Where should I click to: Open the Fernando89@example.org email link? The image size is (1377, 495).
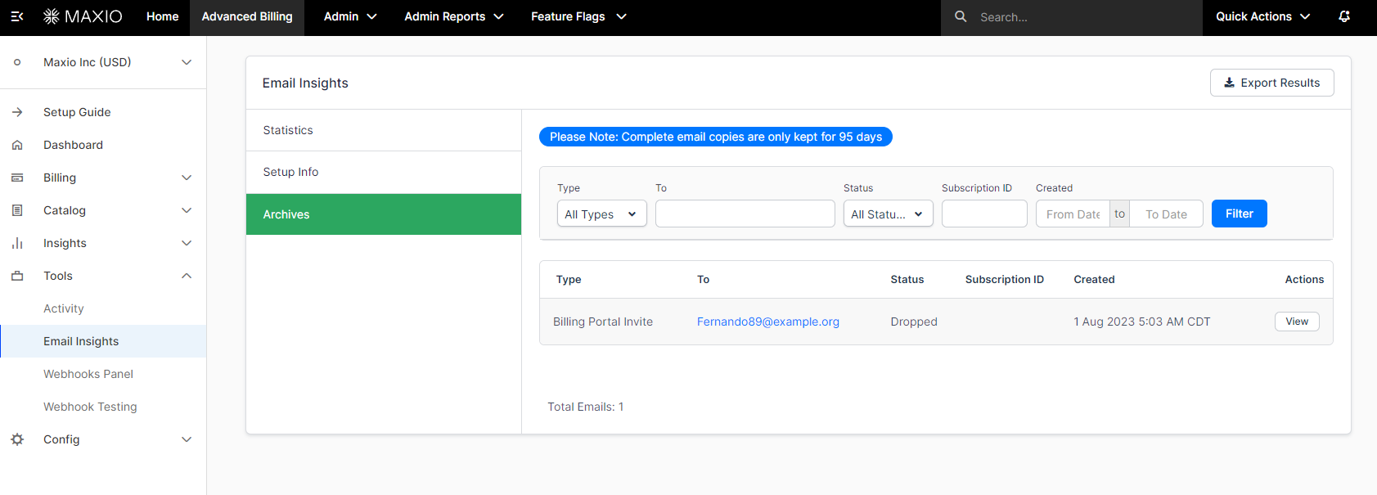[x=767, y=322]
